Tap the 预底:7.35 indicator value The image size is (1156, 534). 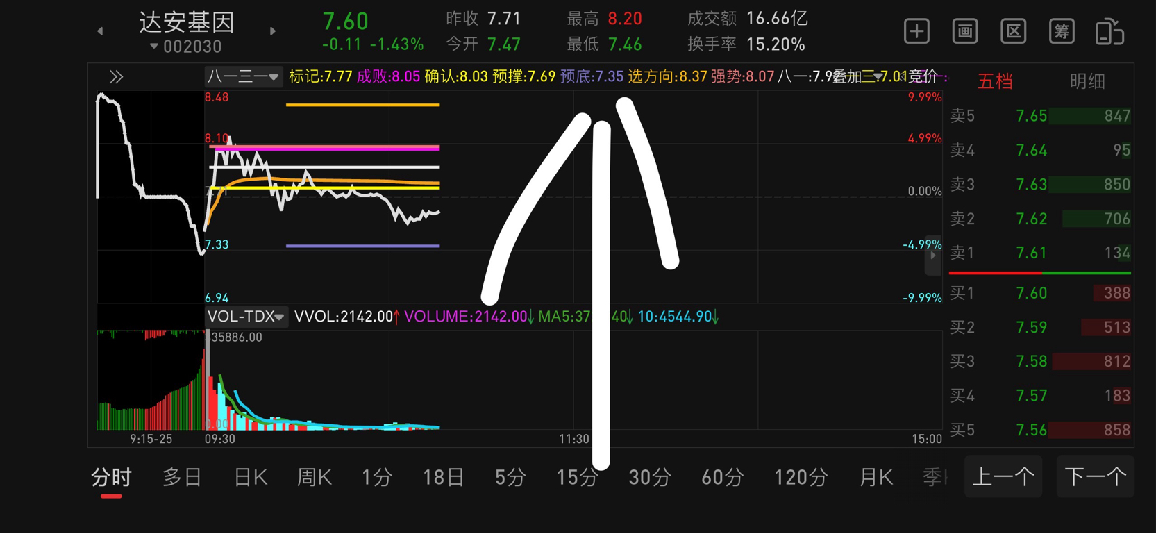[x=592, y=76]
